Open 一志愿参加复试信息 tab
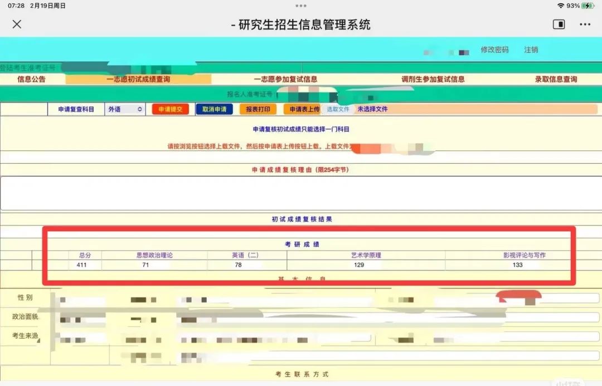 pyautogui.click(x=285, y=79)
